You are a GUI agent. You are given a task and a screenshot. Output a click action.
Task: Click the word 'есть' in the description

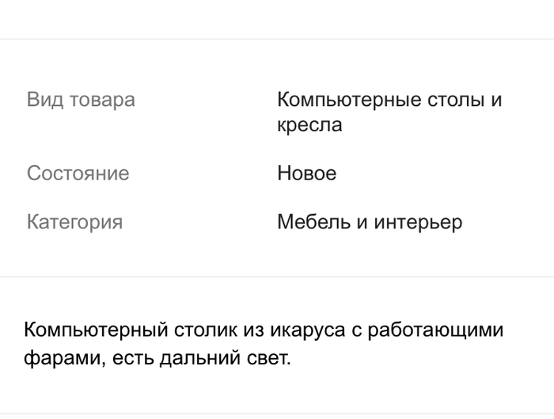(x=131, y=358)
